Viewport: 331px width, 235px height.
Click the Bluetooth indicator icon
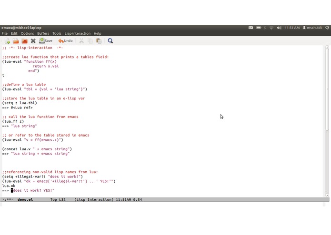pyautogui.click(x=265, y=28)
